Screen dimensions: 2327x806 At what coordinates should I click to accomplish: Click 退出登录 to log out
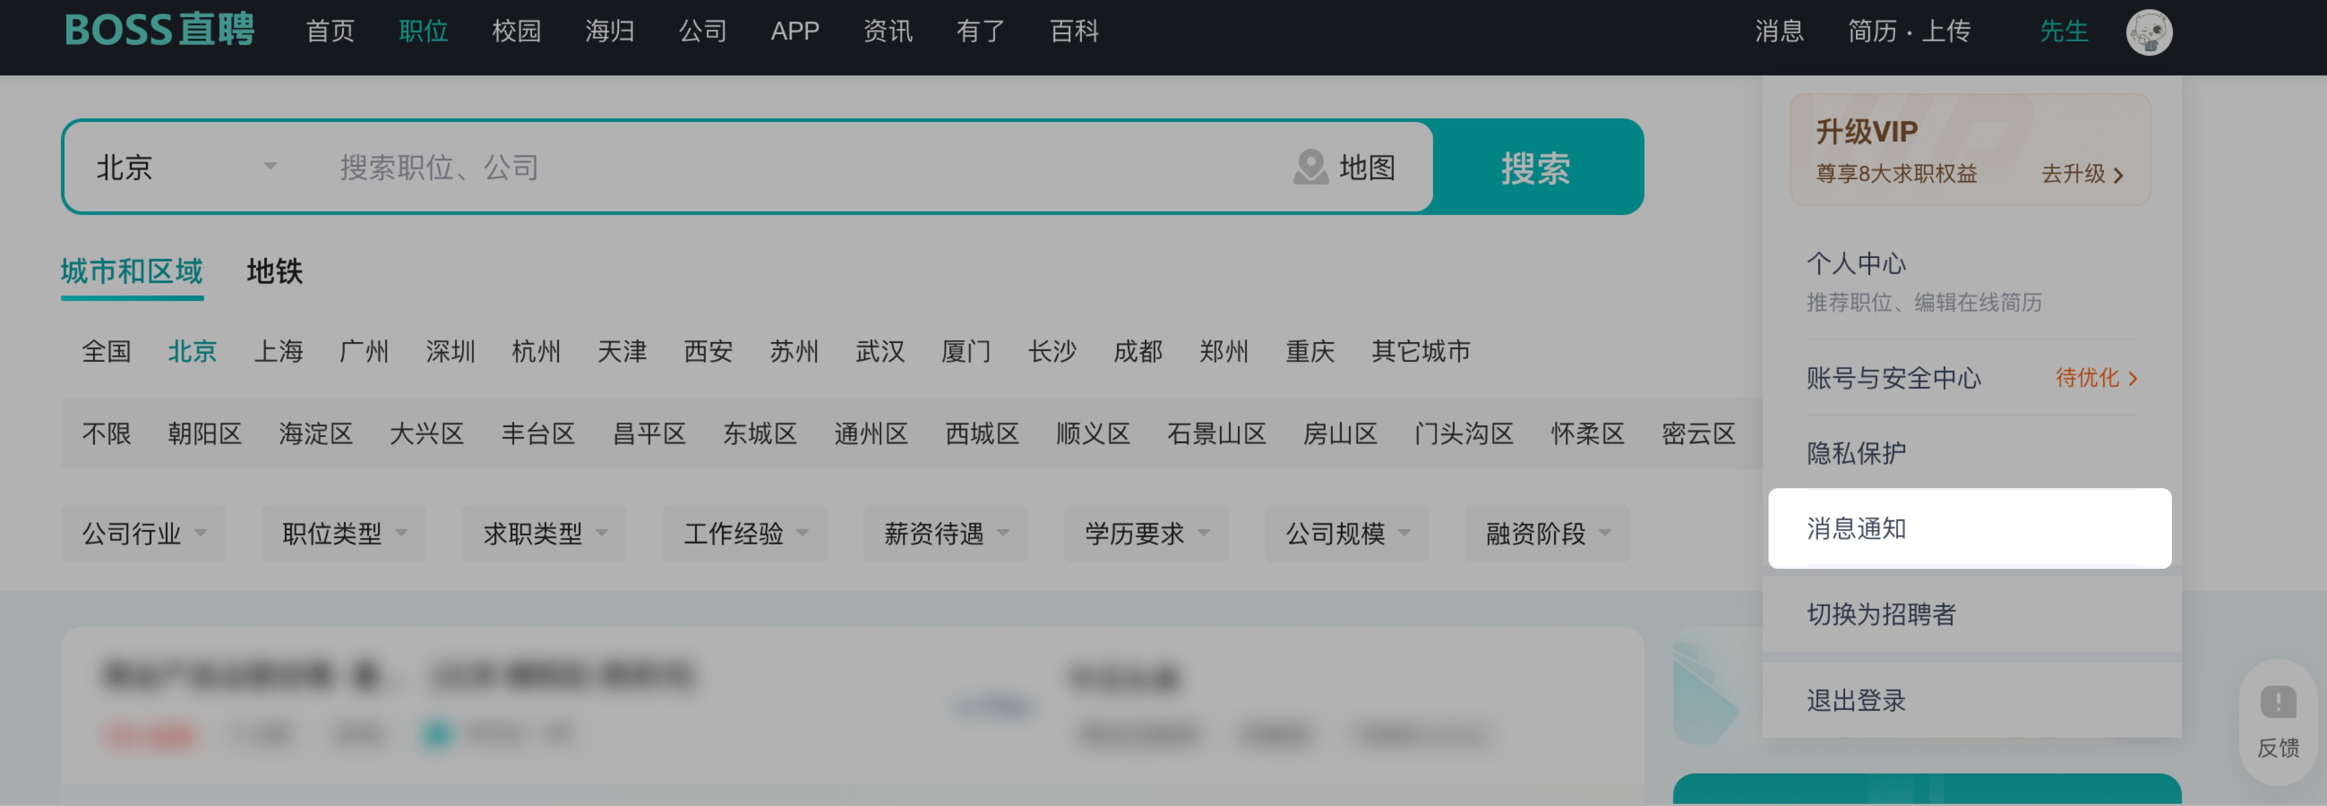[x=1856, y=700]
